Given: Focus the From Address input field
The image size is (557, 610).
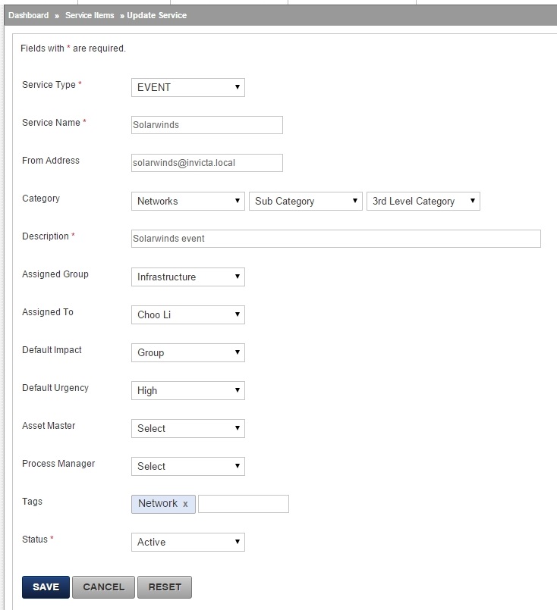Looking at the screenshot, I should point(207,163).
